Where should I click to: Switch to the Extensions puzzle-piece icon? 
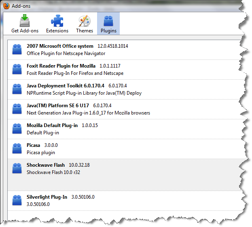point(57,21)
